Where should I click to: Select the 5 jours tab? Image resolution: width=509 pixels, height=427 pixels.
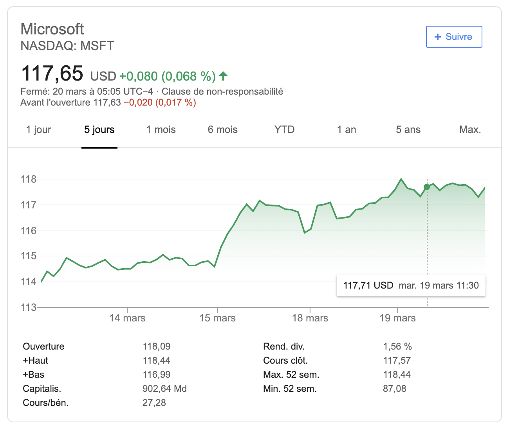(99, 130)
